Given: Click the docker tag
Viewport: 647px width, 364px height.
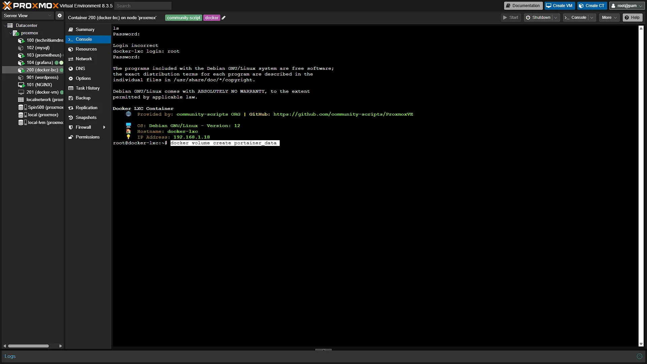Looking at the screenshot, I should [212, 18].
